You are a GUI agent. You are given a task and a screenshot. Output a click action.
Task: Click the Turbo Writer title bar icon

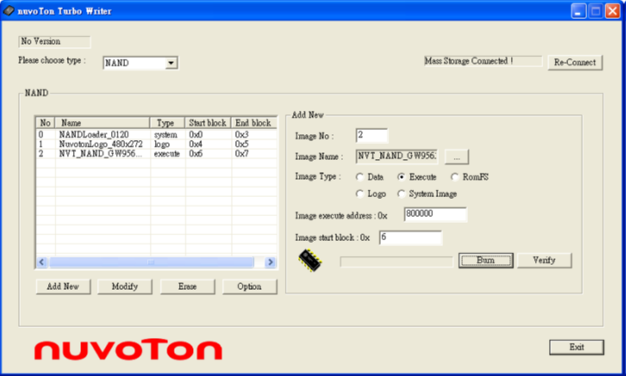click(x=8, y=11)
